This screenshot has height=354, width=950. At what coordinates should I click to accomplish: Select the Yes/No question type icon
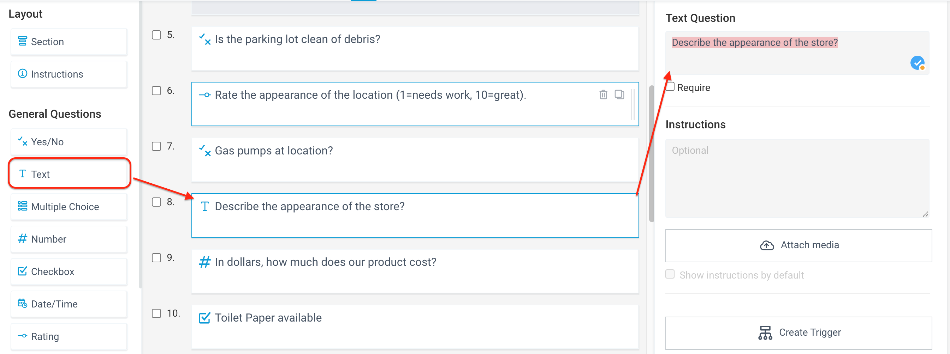pyautogui.click(x=23, y=141)
